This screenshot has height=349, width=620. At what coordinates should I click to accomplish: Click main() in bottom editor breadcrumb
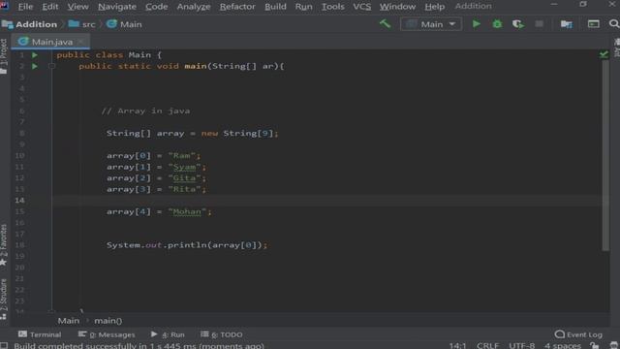tap(108, 321)
